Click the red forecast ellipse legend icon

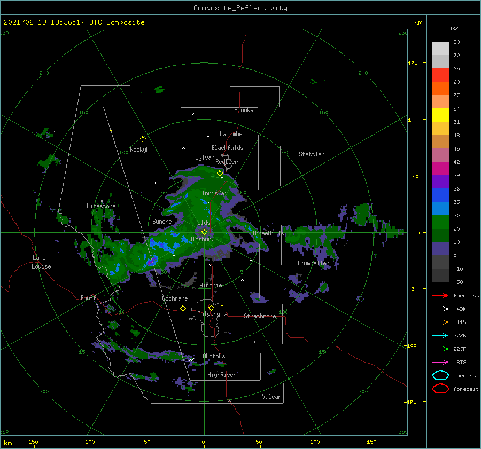440,389
